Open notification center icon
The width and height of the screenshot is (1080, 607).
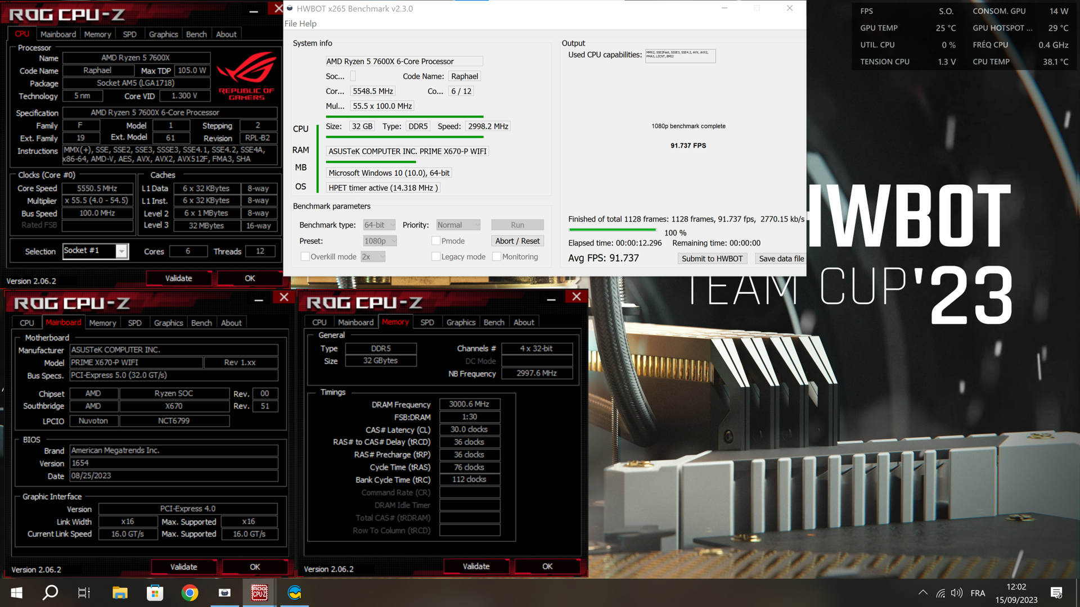(1056, 593)
